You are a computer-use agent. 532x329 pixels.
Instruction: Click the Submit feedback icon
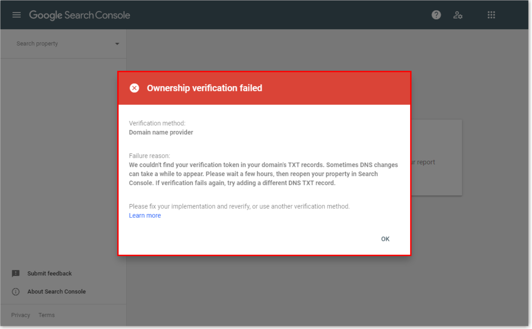(16, 274)
